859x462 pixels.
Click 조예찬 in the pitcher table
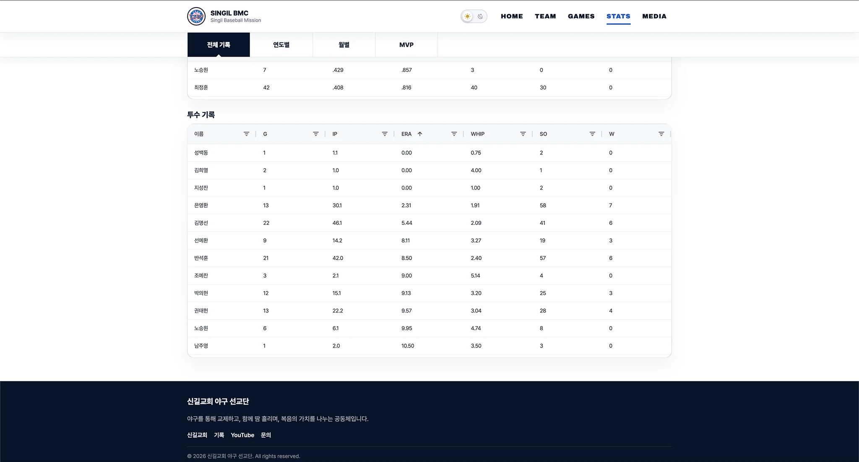pyautogui.click(x=201, y=276)
